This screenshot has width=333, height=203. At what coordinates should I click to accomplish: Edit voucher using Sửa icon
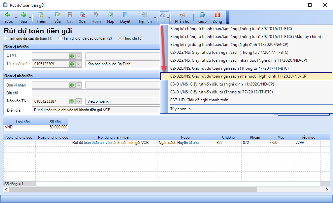coord(57,15)
